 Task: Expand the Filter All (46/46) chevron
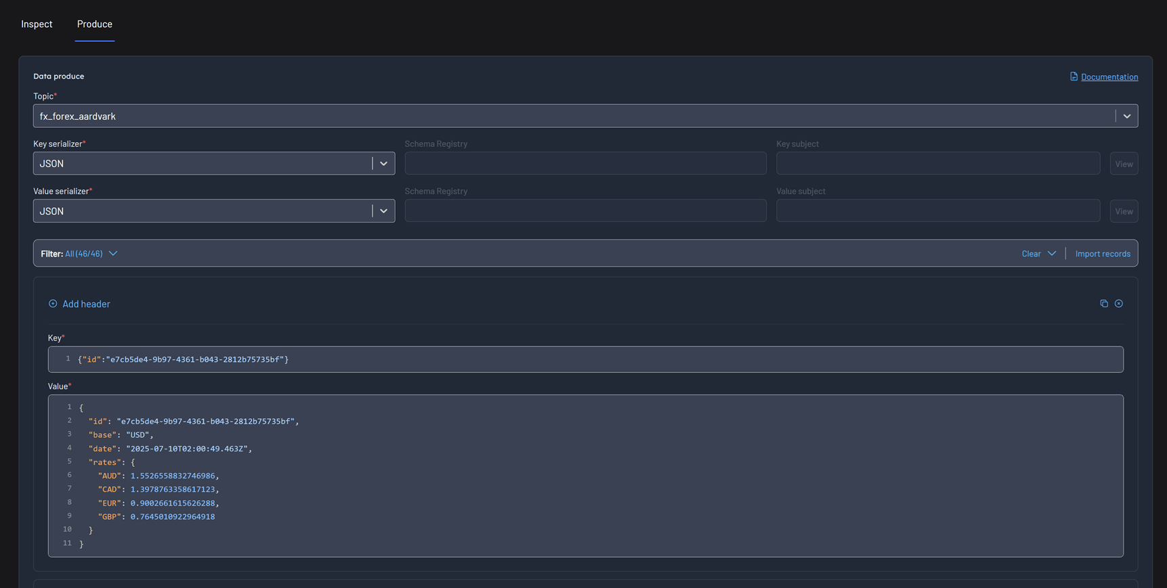[x=113, y=254]
